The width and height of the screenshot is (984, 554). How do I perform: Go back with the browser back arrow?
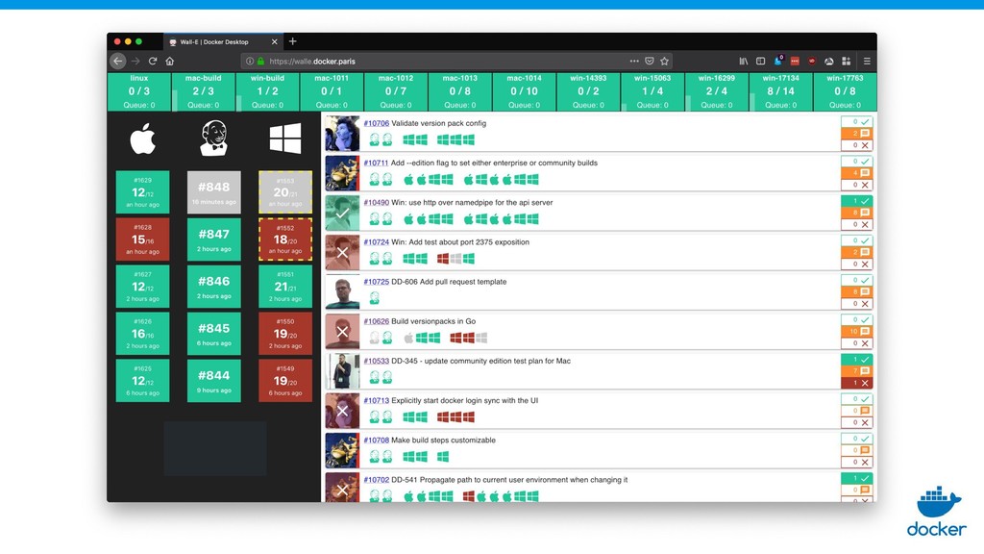118,61
